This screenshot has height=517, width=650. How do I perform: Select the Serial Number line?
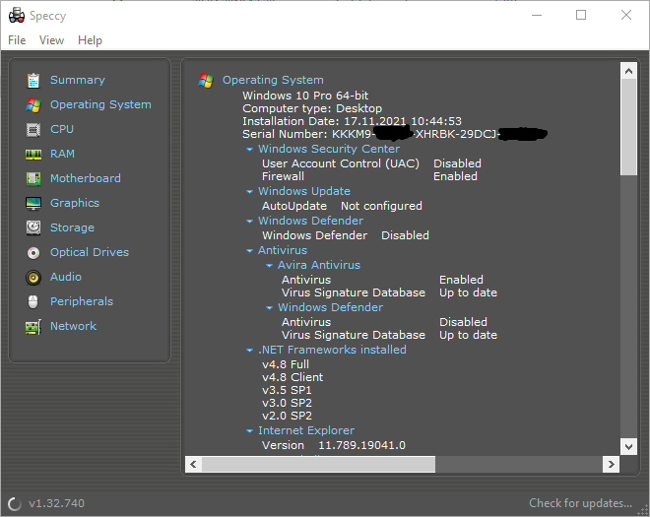[395, 134]
